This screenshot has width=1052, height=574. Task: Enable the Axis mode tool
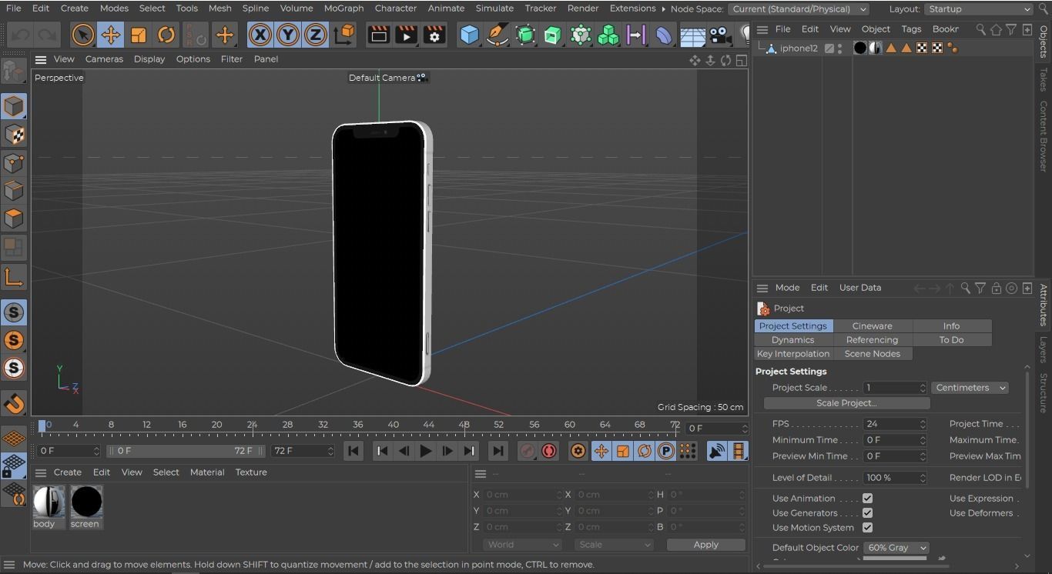13,276
